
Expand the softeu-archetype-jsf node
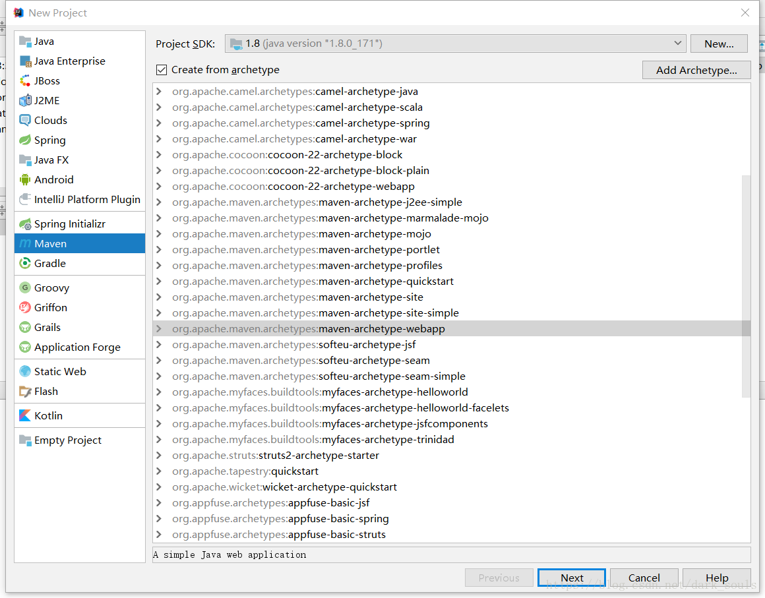coord(158,345)
